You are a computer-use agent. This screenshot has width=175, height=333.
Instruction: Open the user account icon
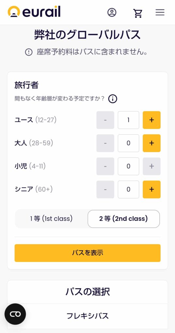click(x=112, y=13)
